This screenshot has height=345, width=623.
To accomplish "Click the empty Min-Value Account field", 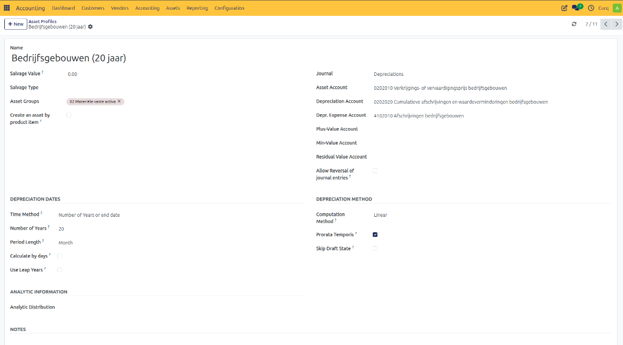I will coord(492,143).
